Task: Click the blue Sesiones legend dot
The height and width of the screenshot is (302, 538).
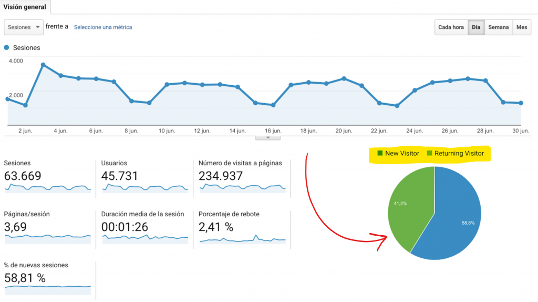Action: 6,48
